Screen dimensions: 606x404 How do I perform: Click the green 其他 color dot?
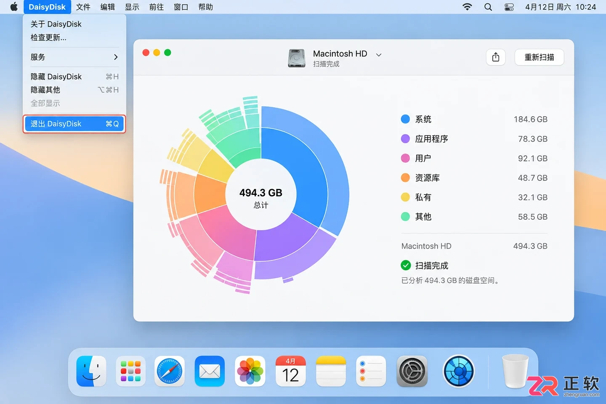pos(405,217)
